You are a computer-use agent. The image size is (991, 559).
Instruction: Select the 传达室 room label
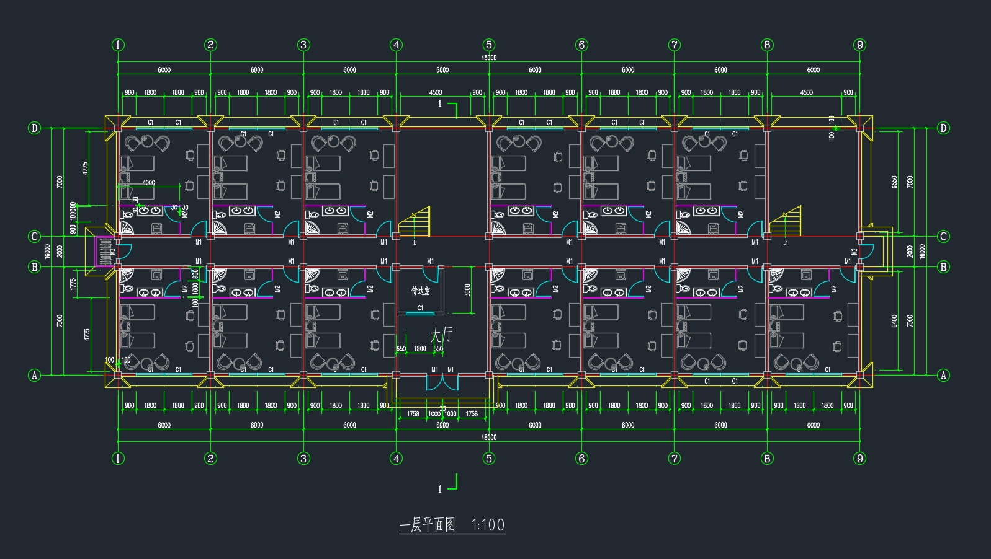tap(420, 291)
